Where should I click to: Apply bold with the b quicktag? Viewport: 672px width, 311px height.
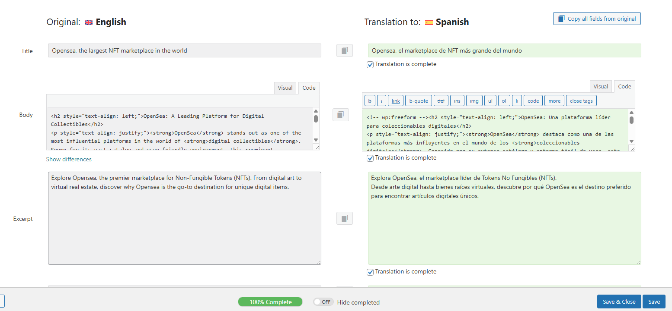(369, 101)
